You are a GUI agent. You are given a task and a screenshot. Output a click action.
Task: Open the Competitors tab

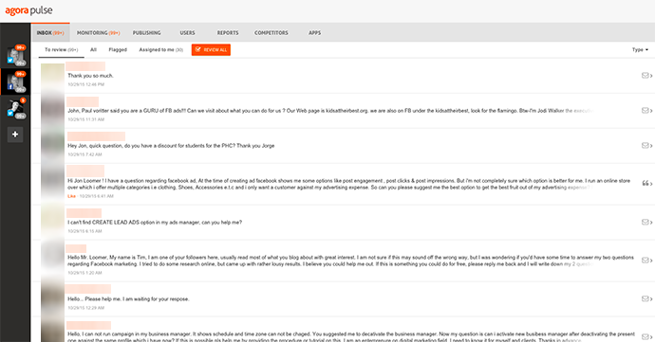271,32
